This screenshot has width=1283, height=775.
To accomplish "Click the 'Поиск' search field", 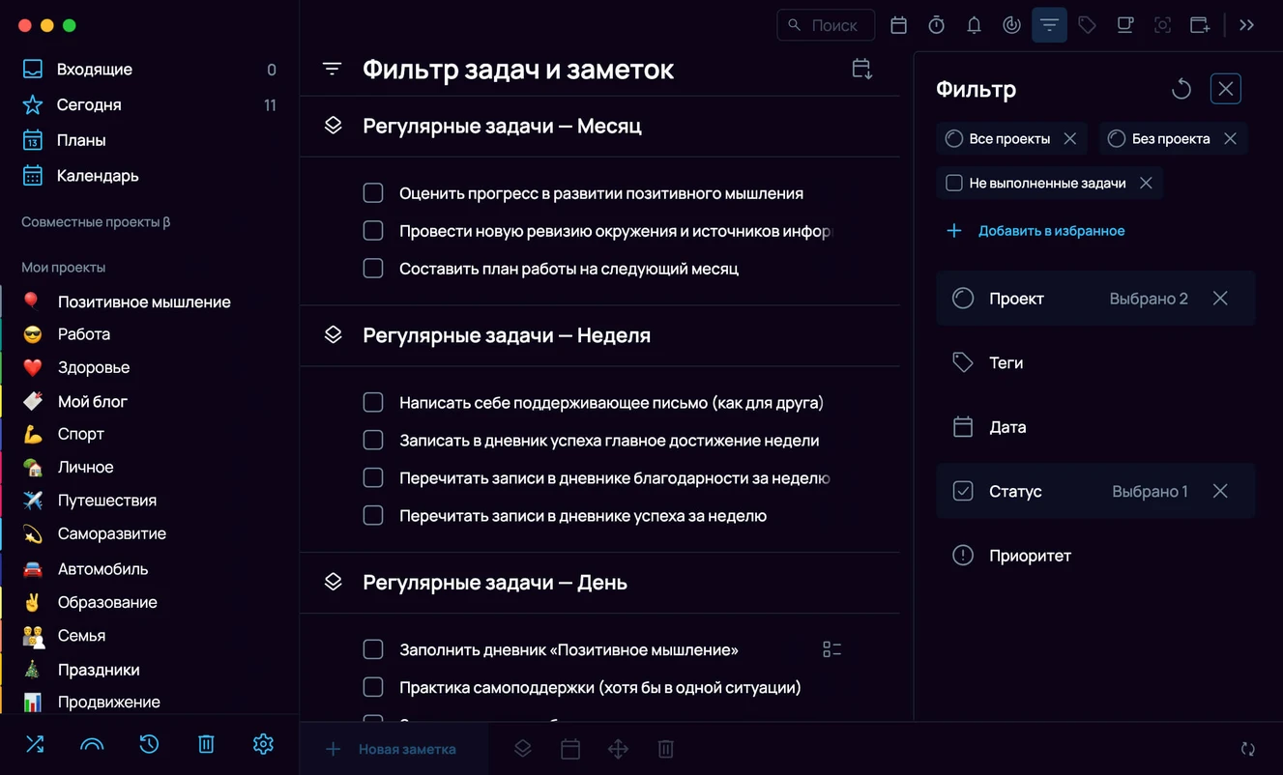I will 826,25.
